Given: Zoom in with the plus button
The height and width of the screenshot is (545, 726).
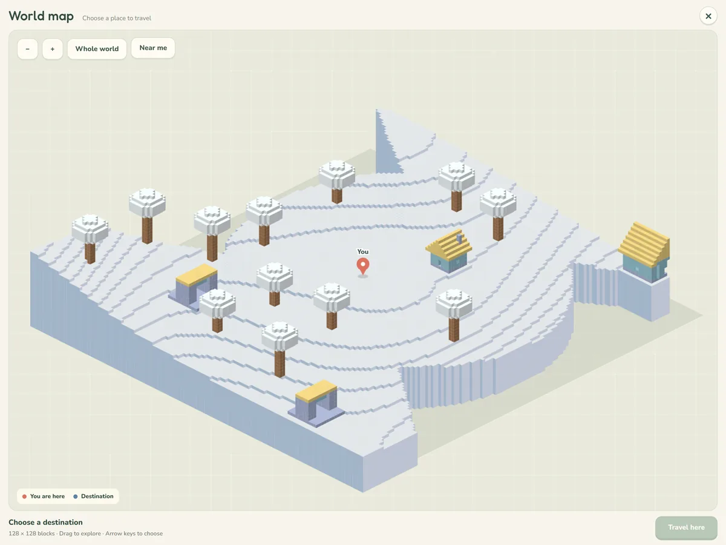Looking at the screenshot, I should [x=53, y=49].
